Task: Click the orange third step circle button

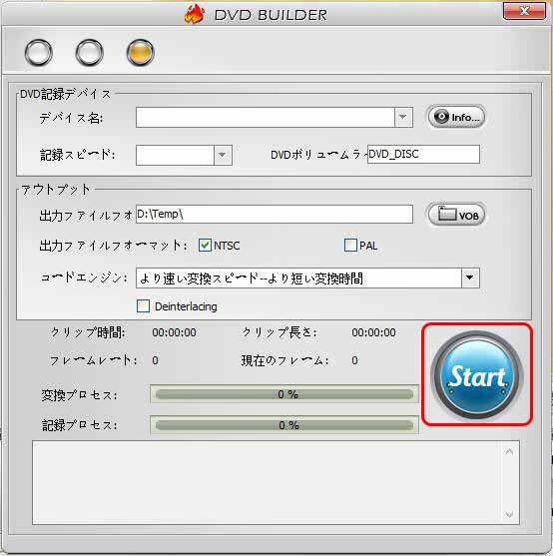Action: click(141, 53)
